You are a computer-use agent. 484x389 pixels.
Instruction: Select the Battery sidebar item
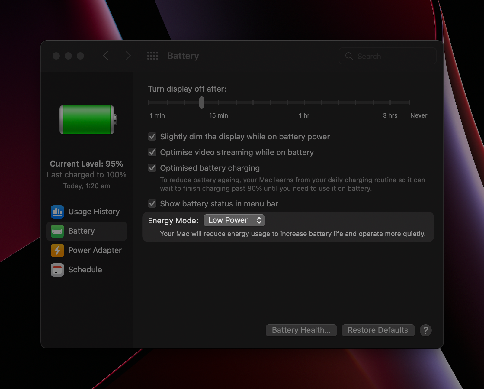click(87, 231)
